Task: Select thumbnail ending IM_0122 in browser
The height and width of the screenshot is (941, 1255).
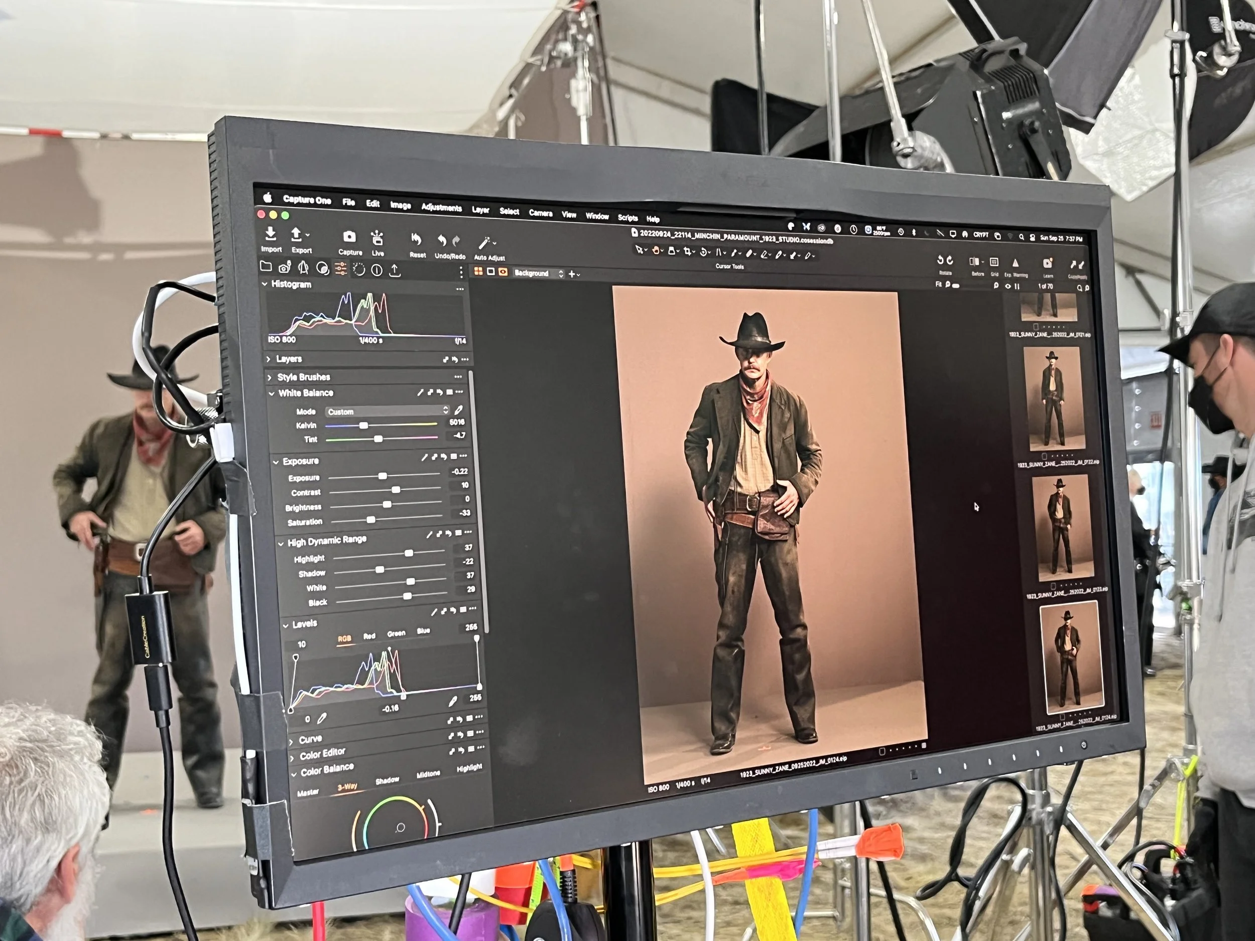Action: click(1054, 399)
